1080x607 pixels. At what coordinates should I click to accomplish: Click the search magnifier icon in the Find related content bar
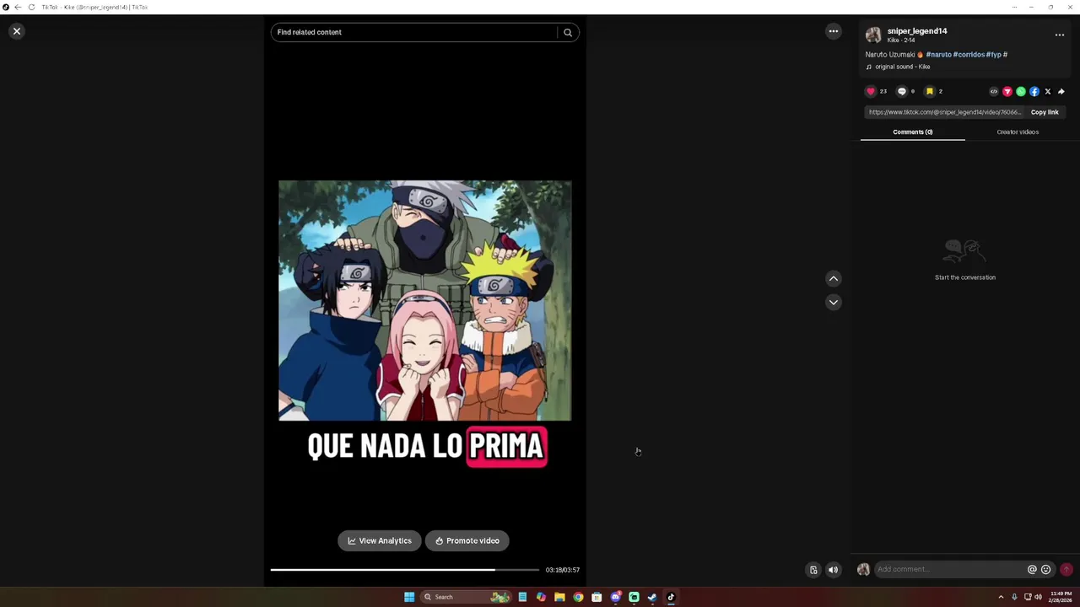point(568,32)
